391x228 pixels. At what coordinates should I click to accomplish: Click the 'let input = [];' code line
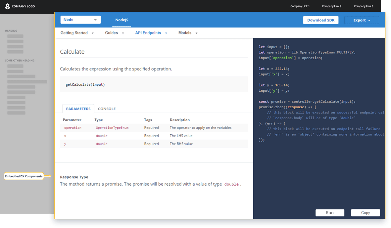pyautogui.click(x=274, y=47)
